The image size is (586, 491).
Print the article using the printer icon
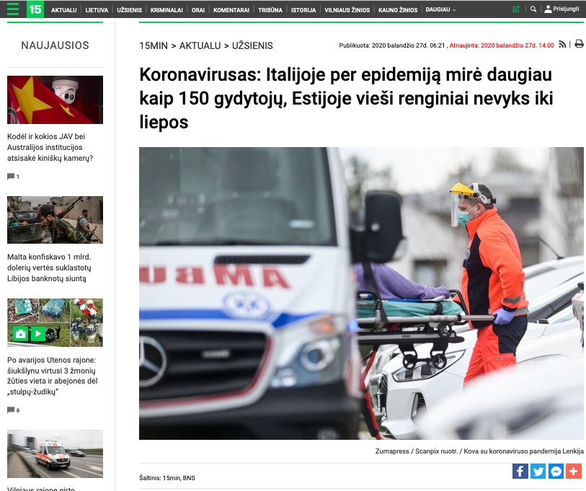click(578, 45)
